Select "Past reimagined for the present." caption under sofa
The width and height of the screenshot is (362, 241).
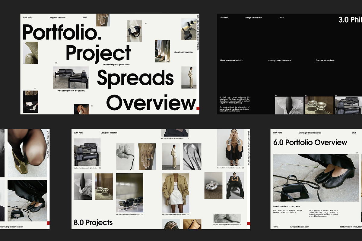click(x=71, y=90)
